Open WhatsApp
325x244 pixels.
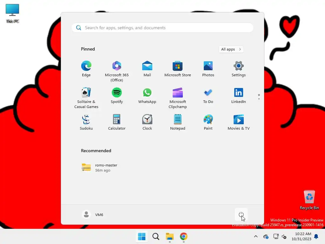pos(147,96)
